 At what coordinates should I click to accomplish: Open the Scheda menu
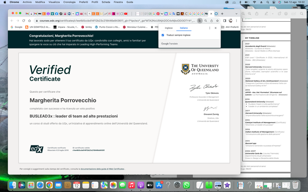[106, 2]
